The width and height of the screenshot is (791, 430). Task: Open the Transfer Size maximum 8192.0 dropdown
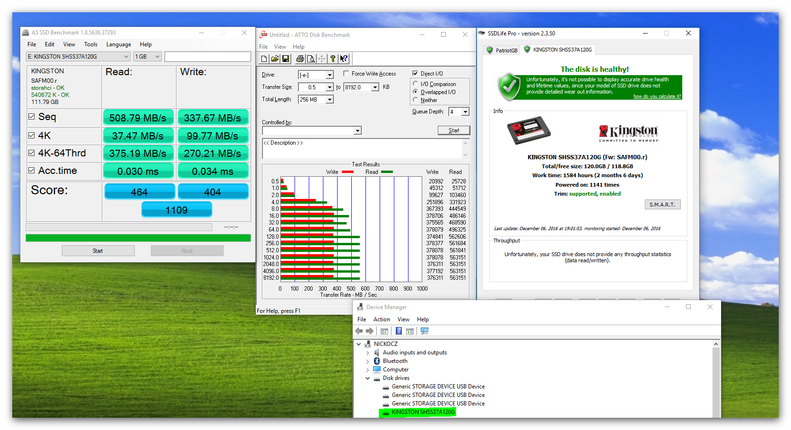point(375,87)
